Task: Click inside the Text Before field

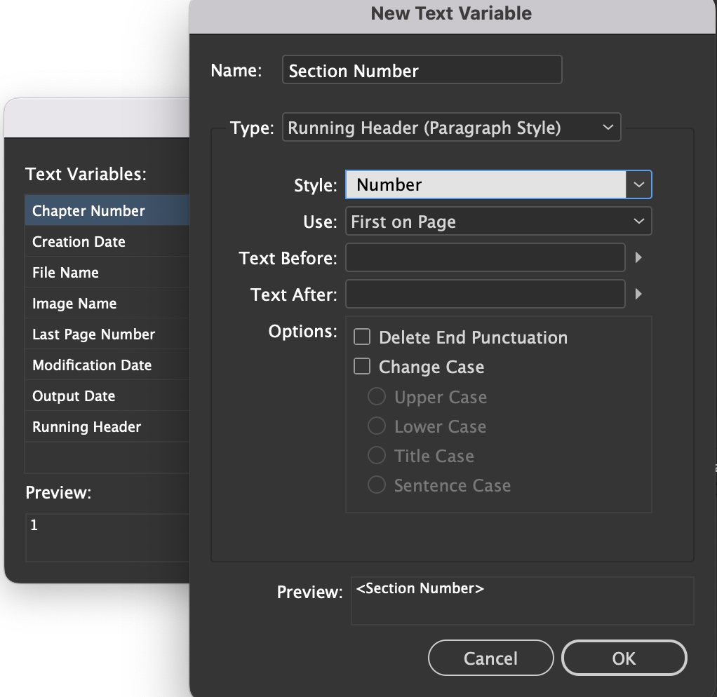Action: (485, 257)
